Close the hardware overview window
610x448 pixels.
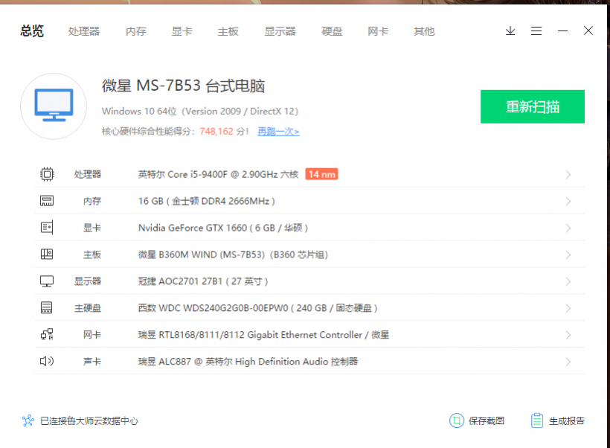[x=588, y=31]
